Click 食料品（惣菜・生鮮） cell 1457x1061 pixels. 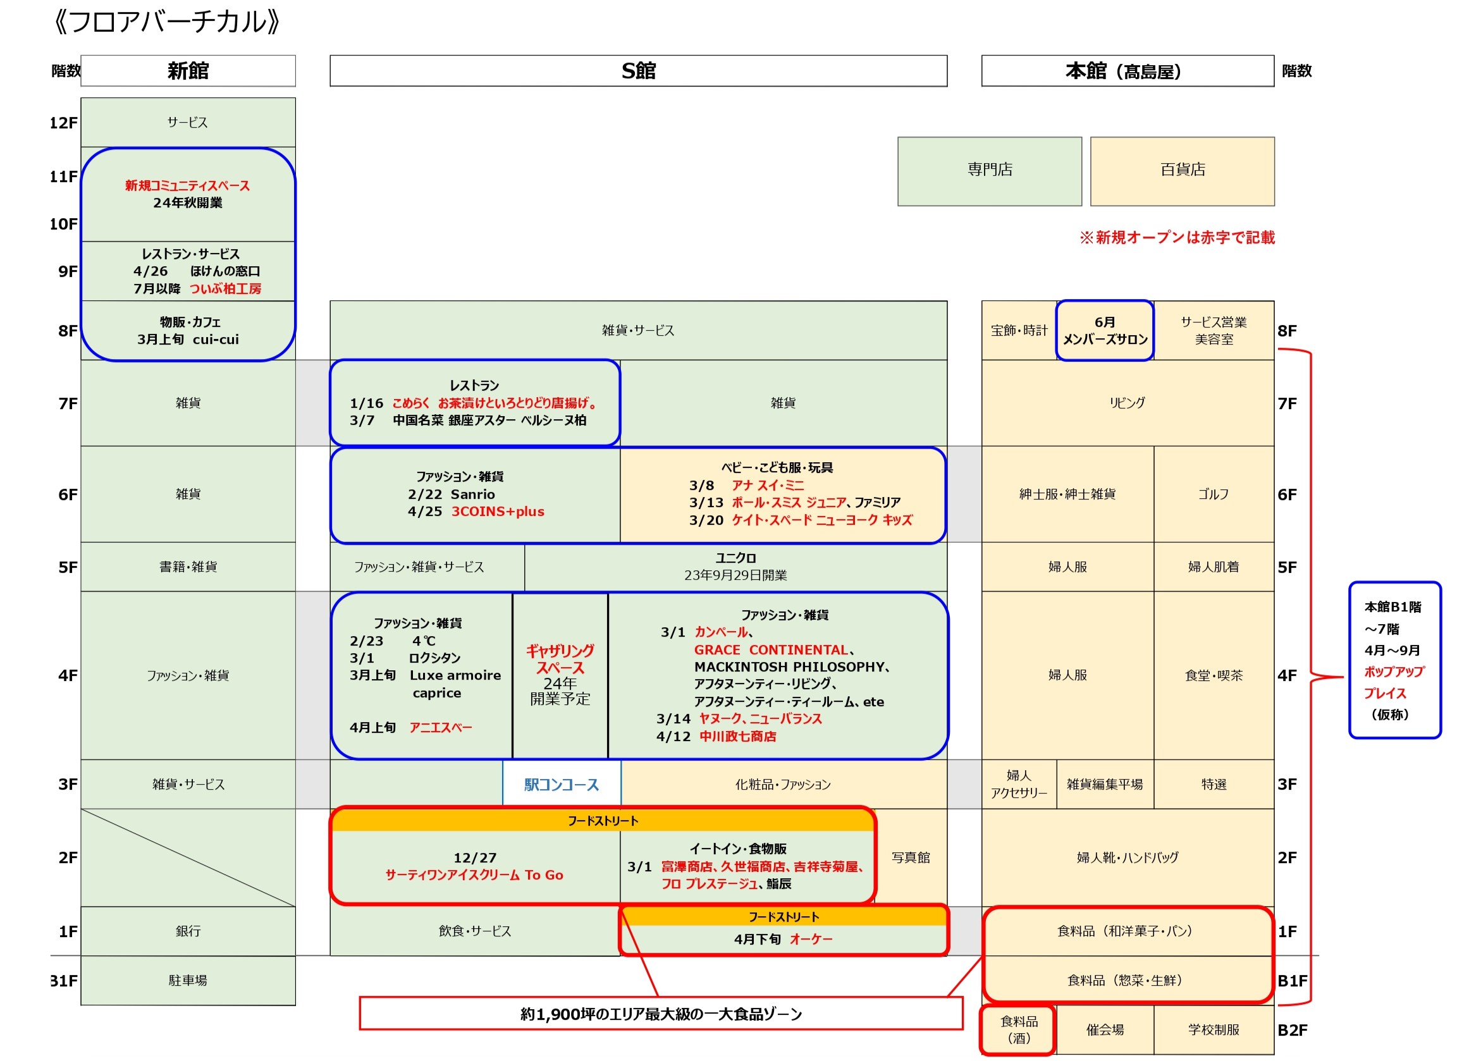[1129, 981]
